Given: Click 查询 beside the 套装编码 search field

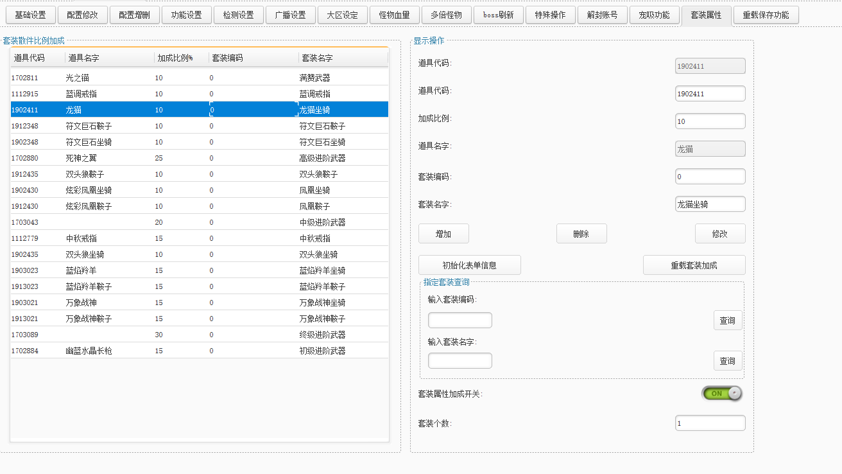Looking at the screenshot, I should (x=728, y=320).
